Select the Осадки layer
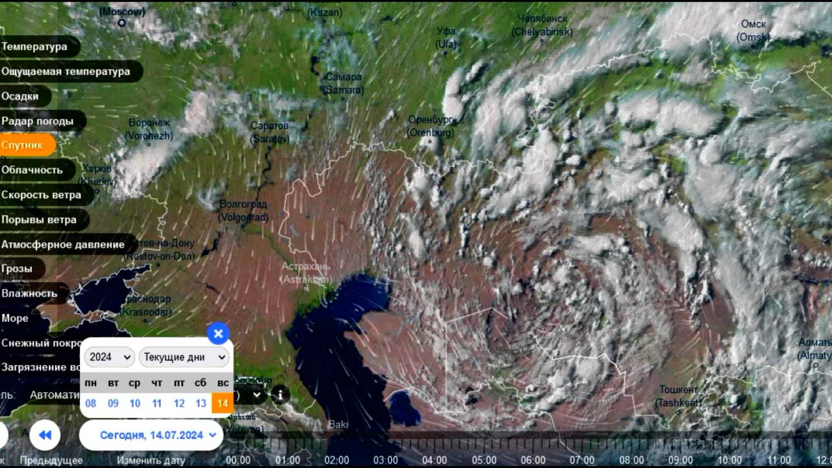This screenshot has width=832, height=468. pyautogui.click(x=20, y=96)
